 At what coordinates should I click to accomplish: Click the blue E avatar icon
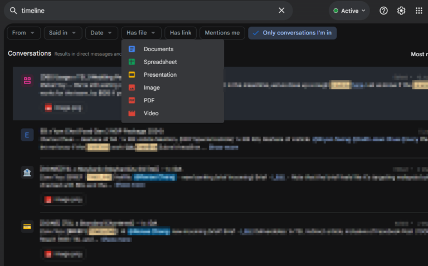[27, 135]
